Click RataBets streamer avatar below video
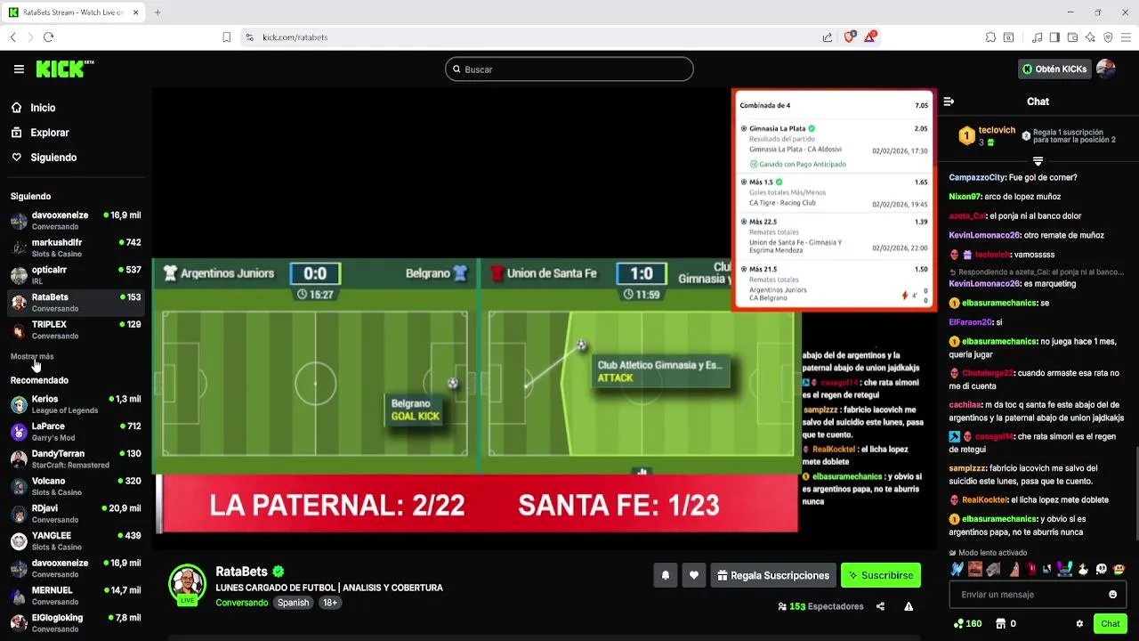 point(187,584)
